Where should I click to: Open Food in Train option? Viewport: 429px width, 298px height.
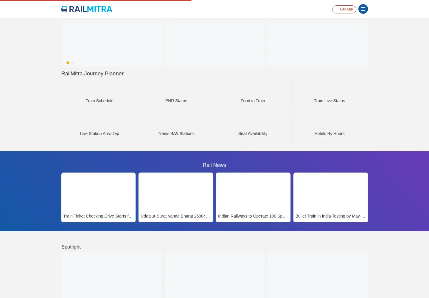pyautogui.click(x=253, y=96)
